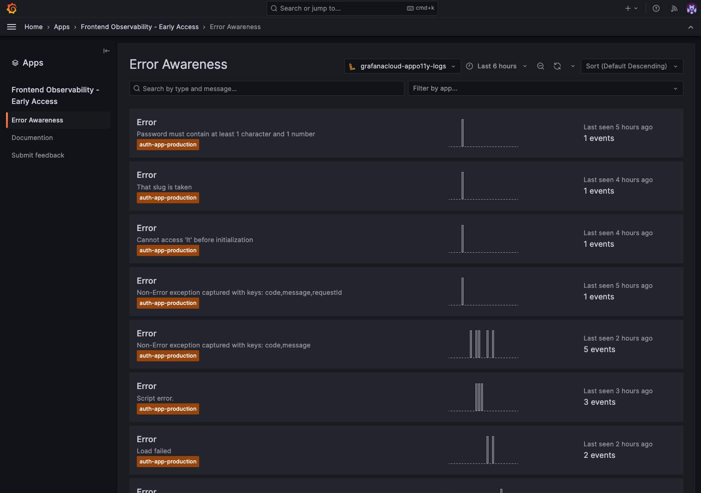This screenshot has height=493, width=701.
Task: Focus the Search or jump to box
Action: point(352,8)
